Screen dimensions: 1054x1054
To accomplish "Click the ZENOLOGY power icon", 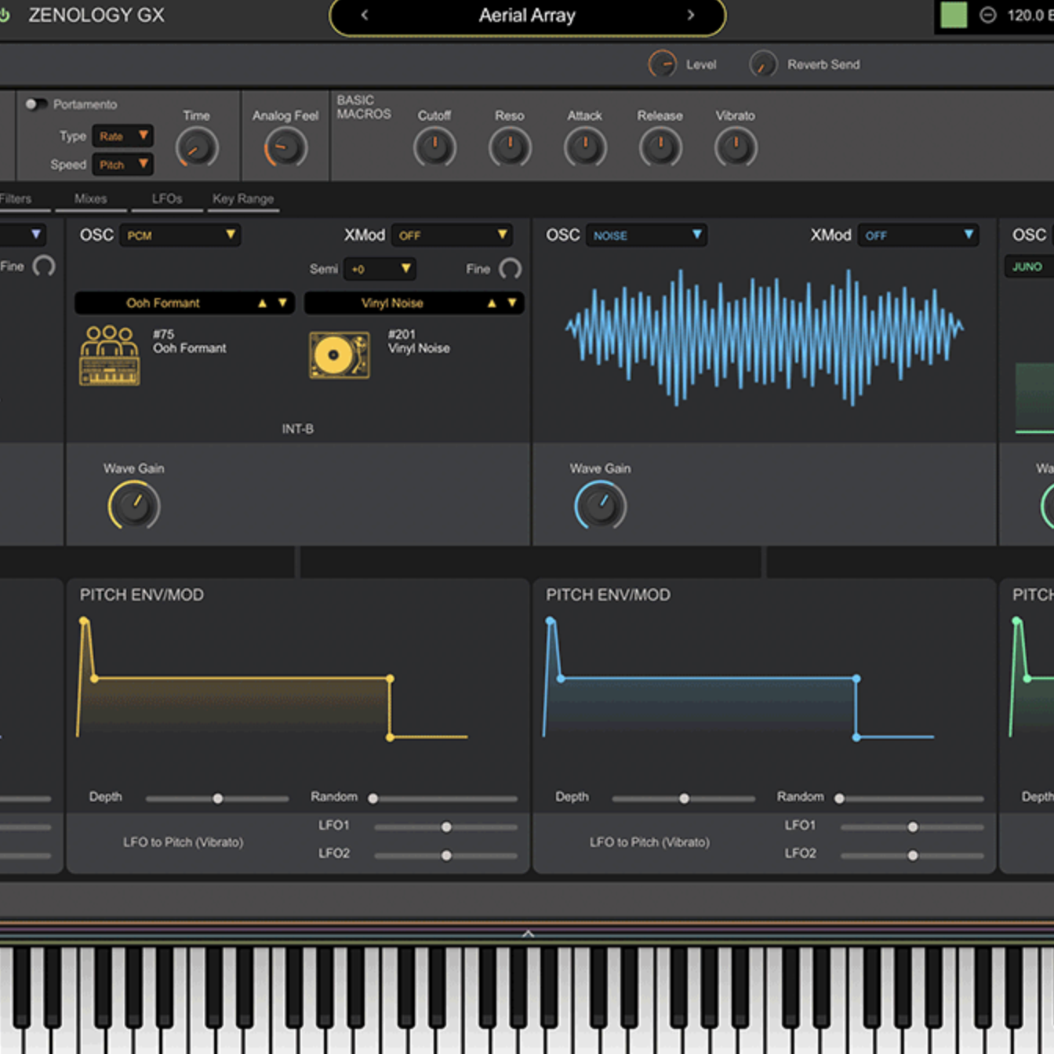I will 5,15.
